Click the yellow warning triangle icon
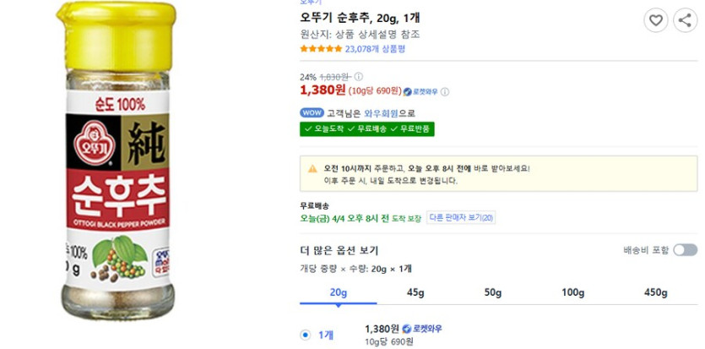 click(x=312, y=168)
